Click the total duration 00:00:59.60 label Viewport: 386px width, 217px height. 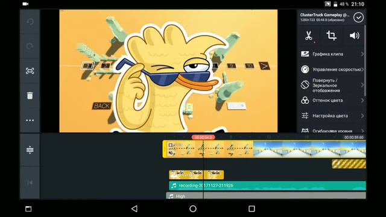tap(354, 137)
